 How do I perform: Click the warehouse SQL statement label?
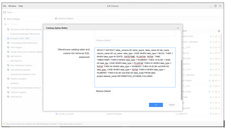pos(74,53)
